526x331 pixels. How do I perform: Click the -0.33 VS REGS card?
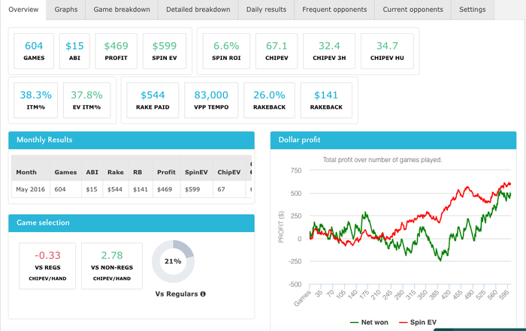point(47,266)
